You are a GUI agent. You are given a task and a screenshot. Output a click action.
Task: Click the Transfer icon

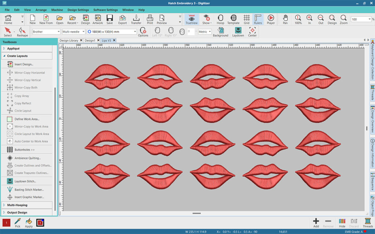point(136,19)
